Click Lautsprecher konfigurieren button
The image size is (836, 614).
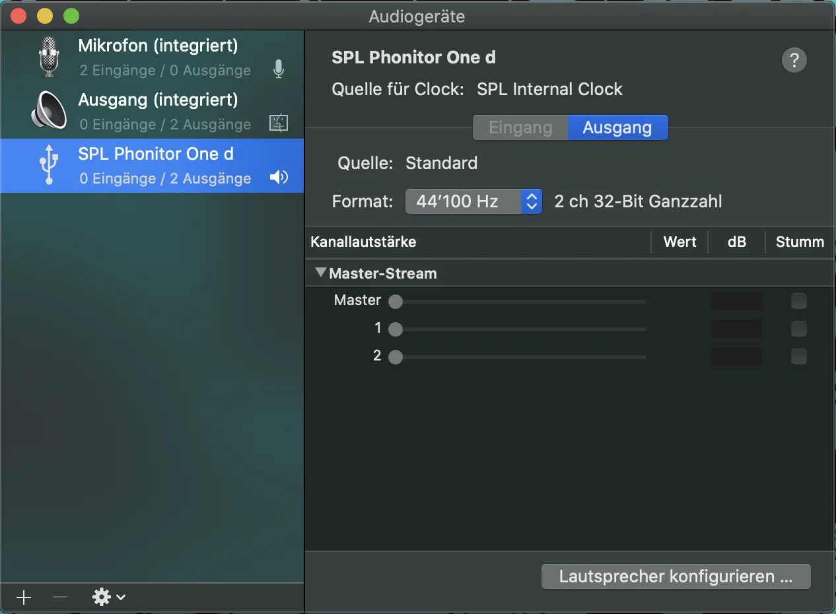[x=676, y=576]
